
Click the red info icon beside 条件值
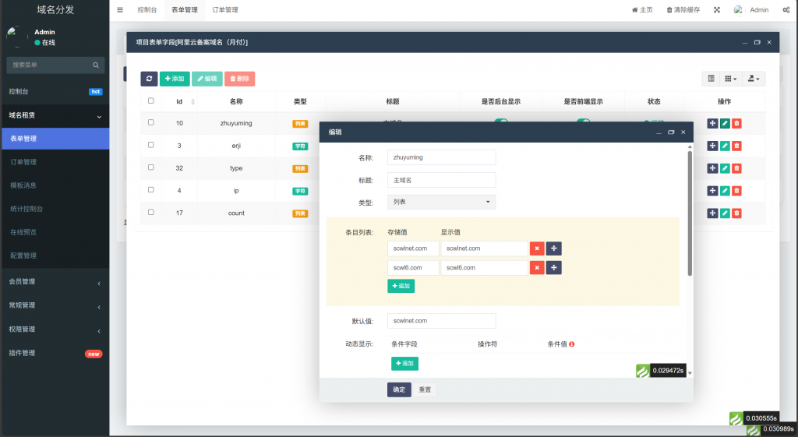[x=571, y=344]
